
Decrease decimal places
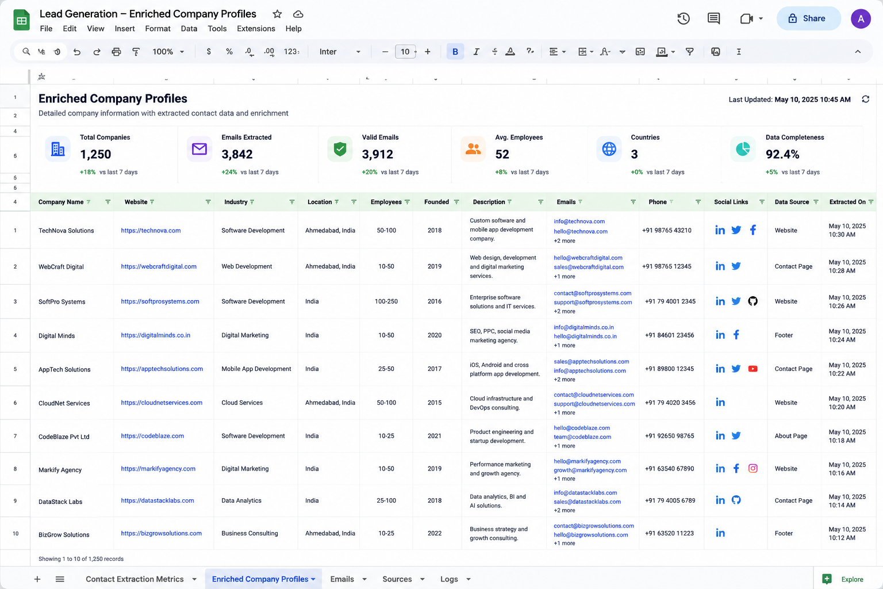249,52
